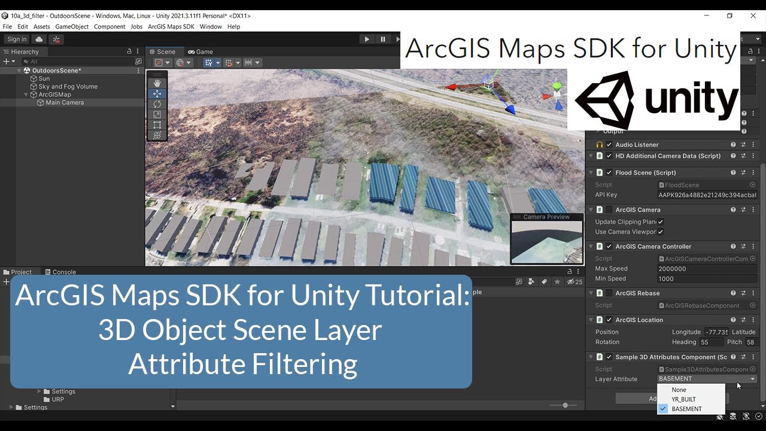Select the Rect tool
The width and height of the screenshot is (766, 431).
[157, 125]
